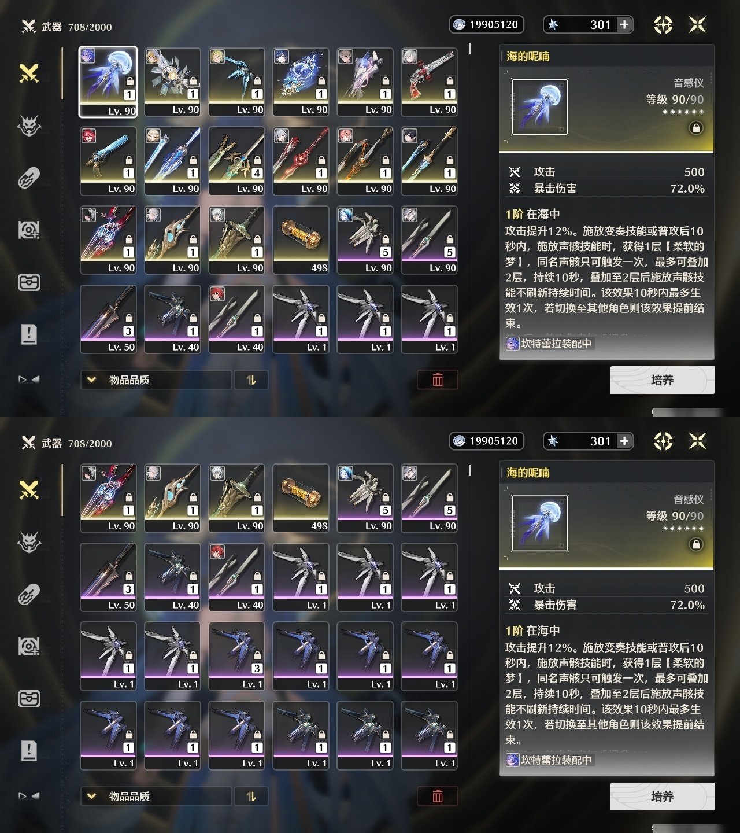
Task: Click the 培养 button in the upper screen
Action: [662, 380]
